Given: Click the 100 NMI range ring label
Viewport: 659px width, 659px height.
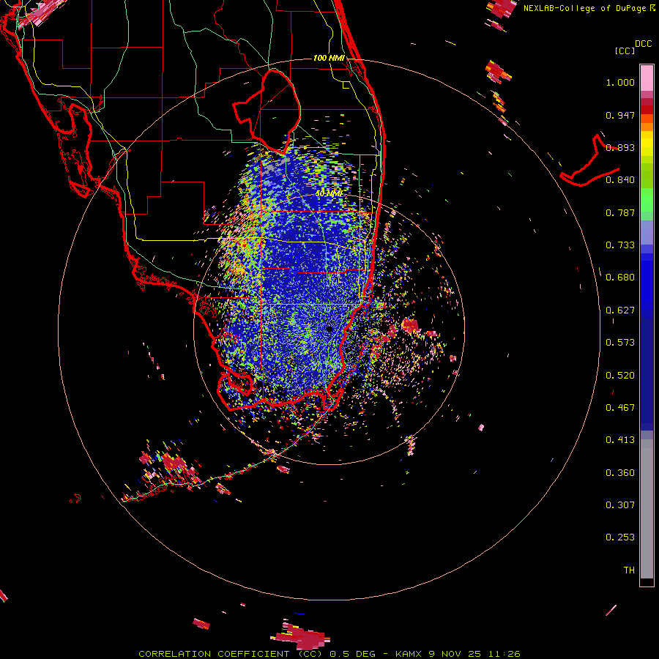Looking at the screenshot, I should (x=329, y=58).
